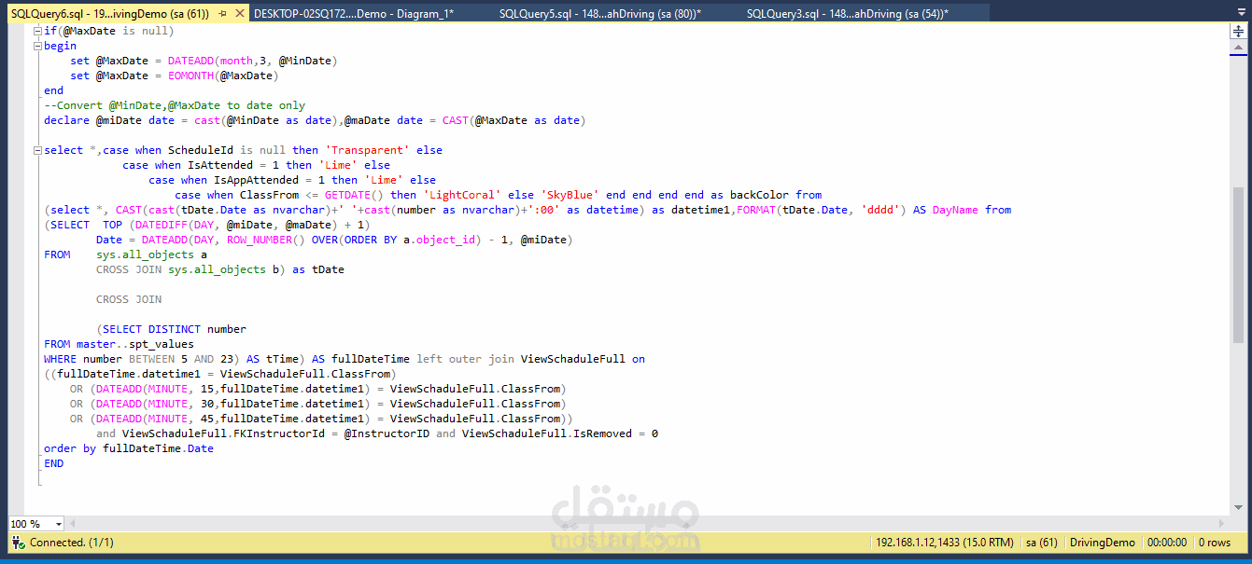Click 'master..spt_values' in the query
Image resolution: width=1252 pixels, height=564 pixels.
135,344
